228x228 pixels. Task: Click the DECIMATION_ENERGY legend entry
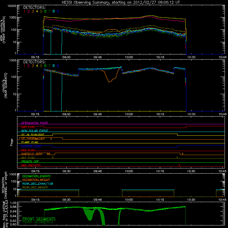tap(36, 176)
